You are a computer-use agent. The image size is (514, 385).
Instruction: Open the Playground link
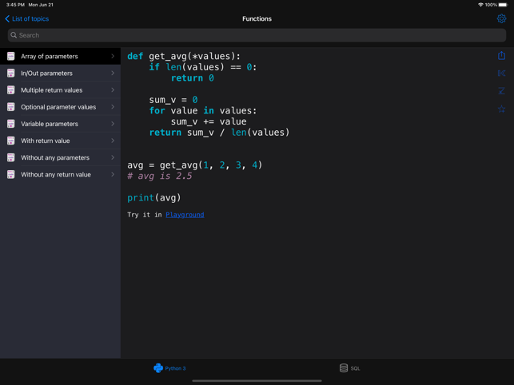(x=185, y=215)
